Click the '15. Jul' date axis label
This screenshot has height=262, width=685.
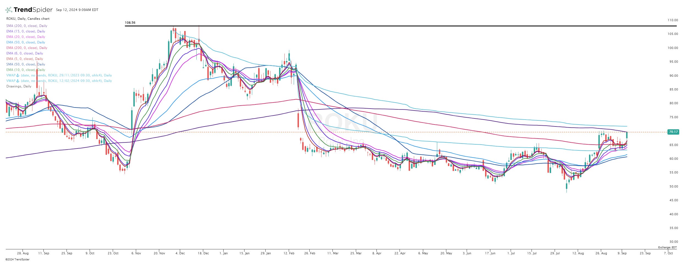click(x=532, y=253)
